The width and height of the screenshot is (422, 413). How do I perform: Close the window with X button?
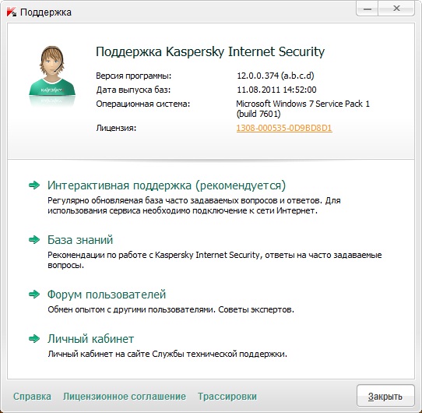click(396, 9)
